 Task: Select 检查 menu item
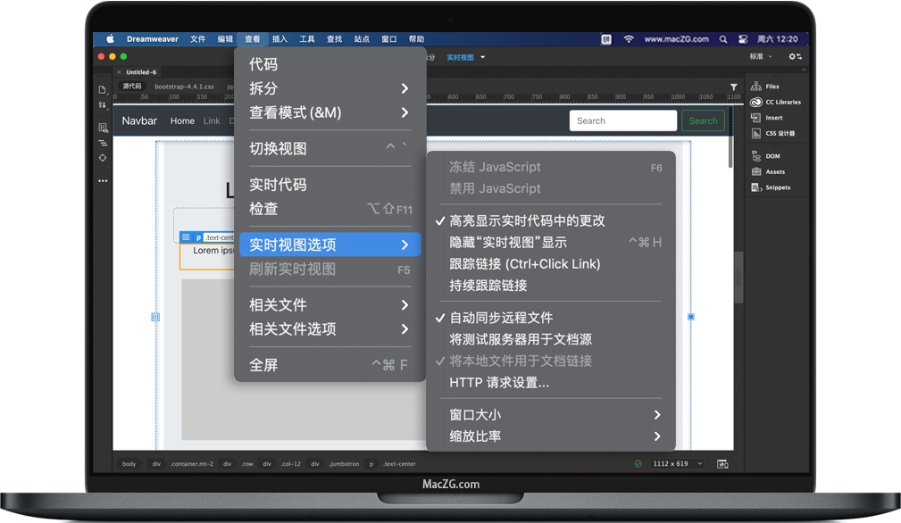(x=330, y=209)
